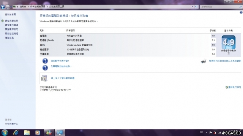Click the Control Panel icon in address bar
The width and height of the screenshot is (243, 136).
click(x=14, y=6)
